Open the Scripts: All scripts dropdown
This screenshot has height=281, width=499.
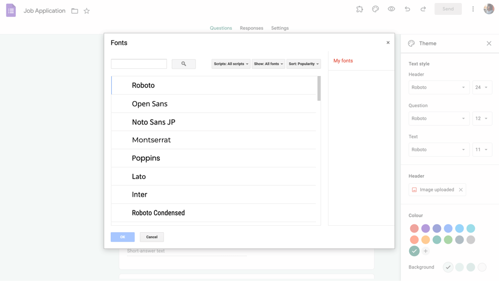231,64
